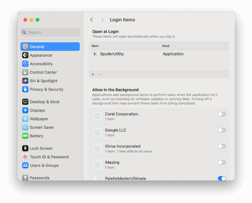Switch on the iMazing background toggle
The width and height of the screenshot is (252, 203).
tap(222, 162)
